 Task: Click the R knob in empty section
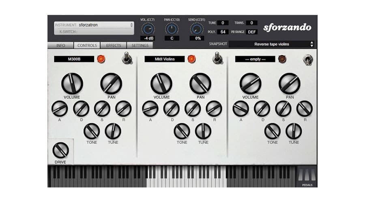tap(305, 109)
